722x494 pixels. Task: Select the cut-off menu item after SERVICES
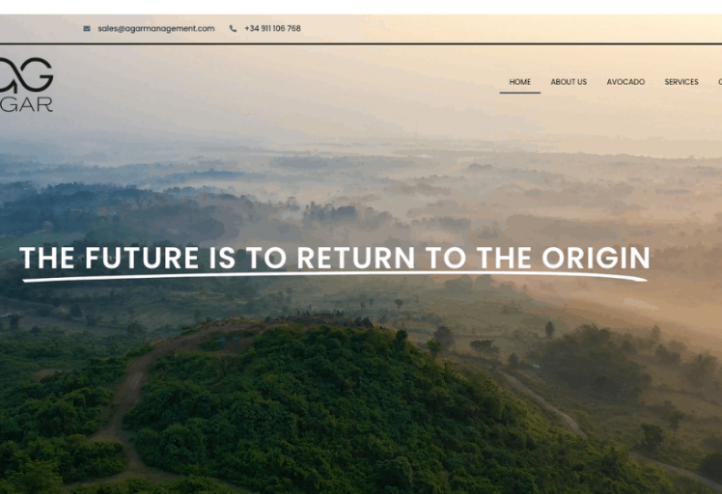720,82
